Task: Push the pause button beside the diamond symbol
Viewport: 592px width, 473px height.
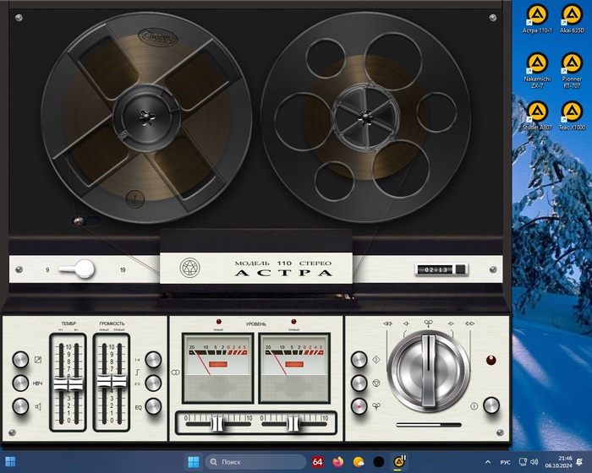Action: pyautogui.click(x=359, y=360)
